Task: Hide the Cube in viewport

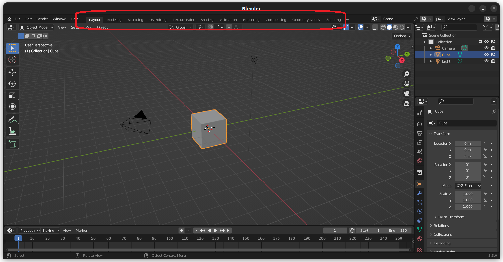Action: (x=486, y=55)
